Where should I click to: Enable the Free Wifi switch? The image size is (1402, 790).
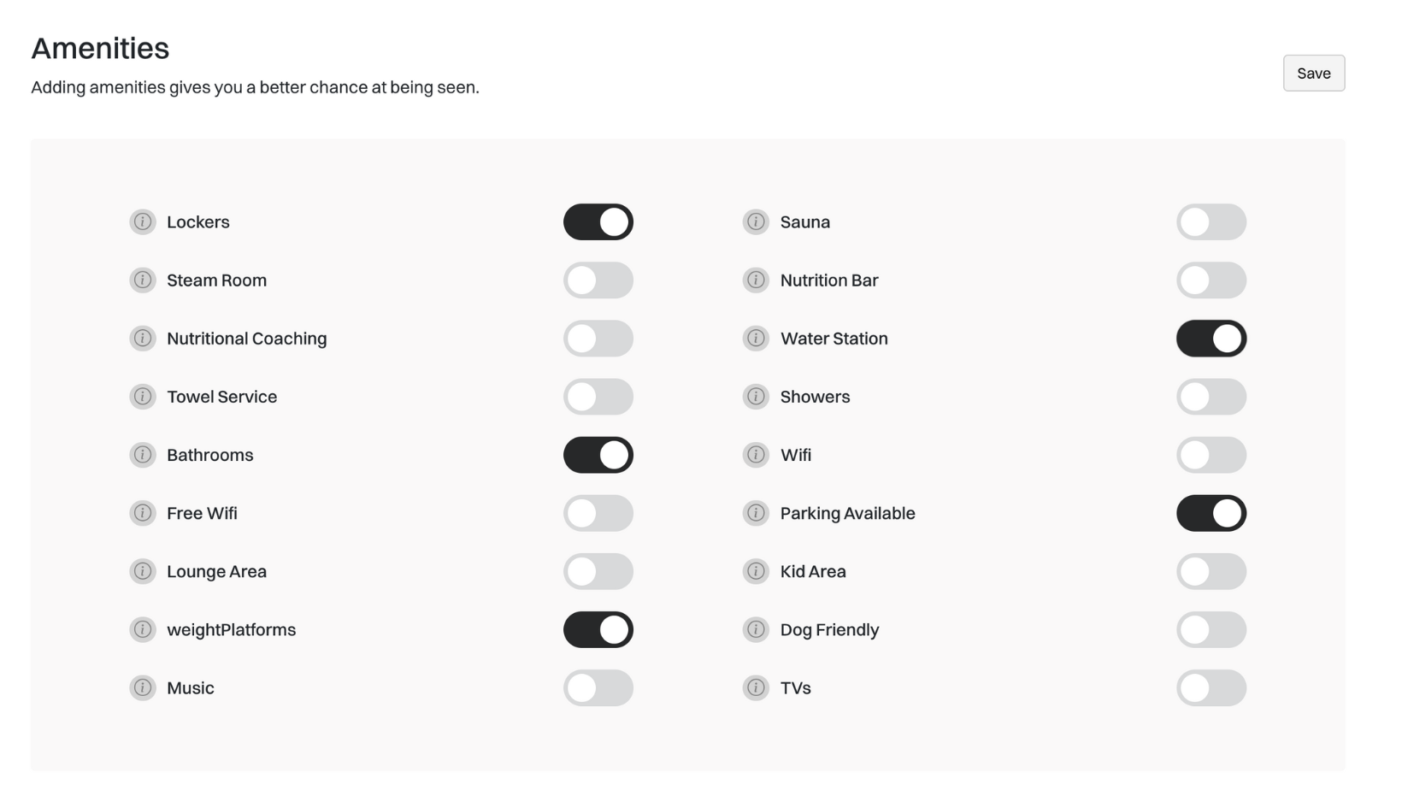tap(598, 513)
